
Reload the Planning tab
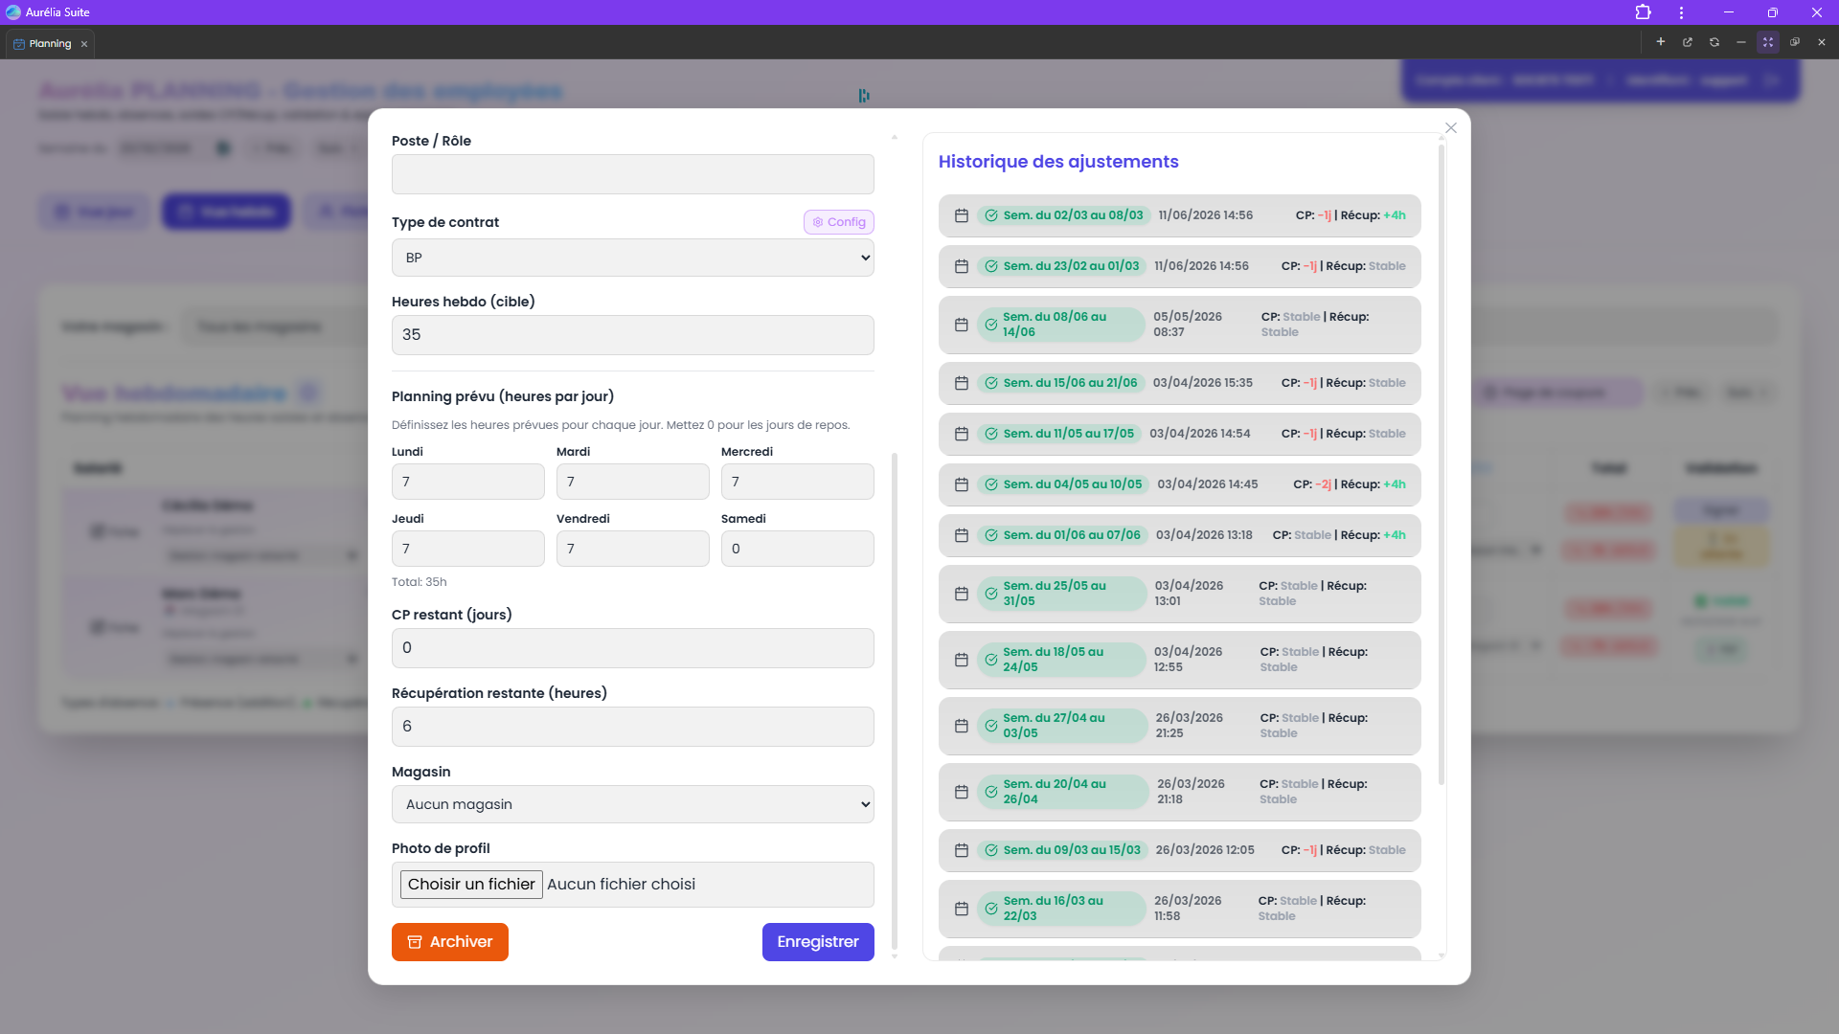(x=1714, y=42)
